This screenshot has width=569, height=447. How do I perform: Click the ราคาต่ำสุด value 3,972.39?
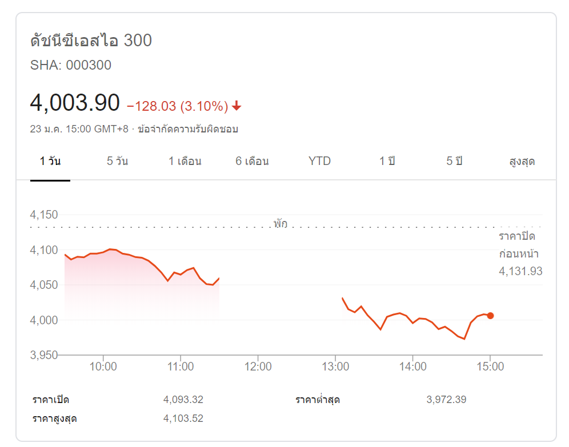tap(446, 400)
